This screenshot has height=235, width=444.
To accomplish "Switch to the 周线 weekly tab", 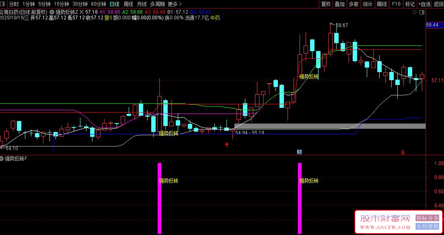I will coord(128,4).
